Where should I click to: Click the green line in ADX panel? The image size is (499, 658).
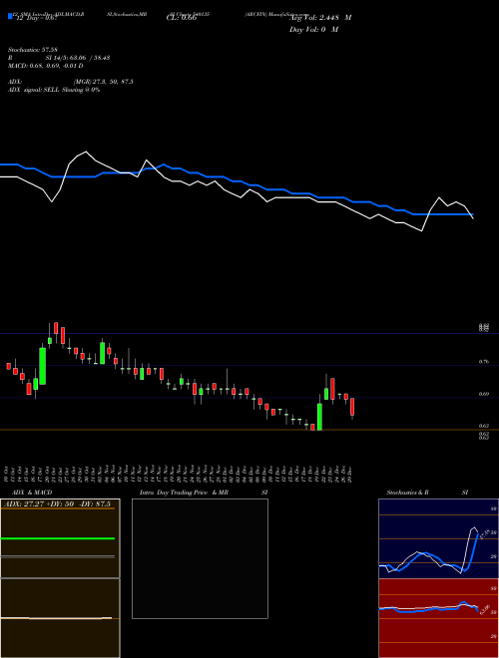(58, 538)
